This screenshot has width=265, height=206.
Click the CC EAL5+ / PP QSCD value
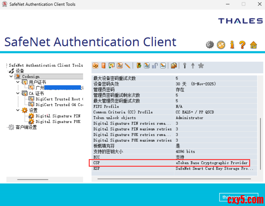[195, 112]
